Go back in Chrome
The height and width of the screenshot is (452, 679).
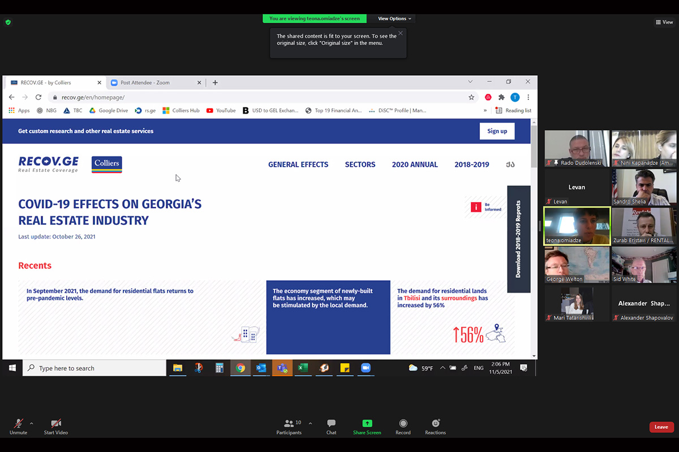[x=11, y=97]
